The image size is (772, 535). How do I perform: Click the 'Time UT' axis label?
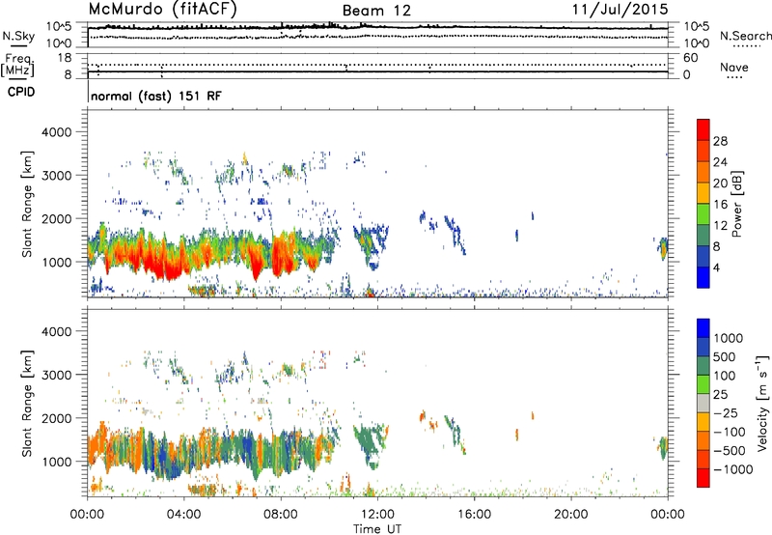click(377, 529)
